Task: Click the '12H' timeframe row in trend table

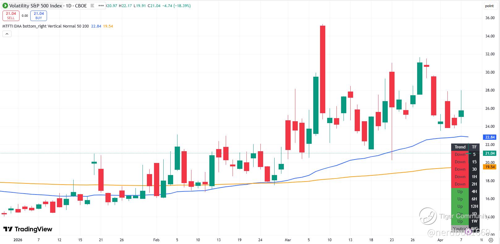Action: 474,206
